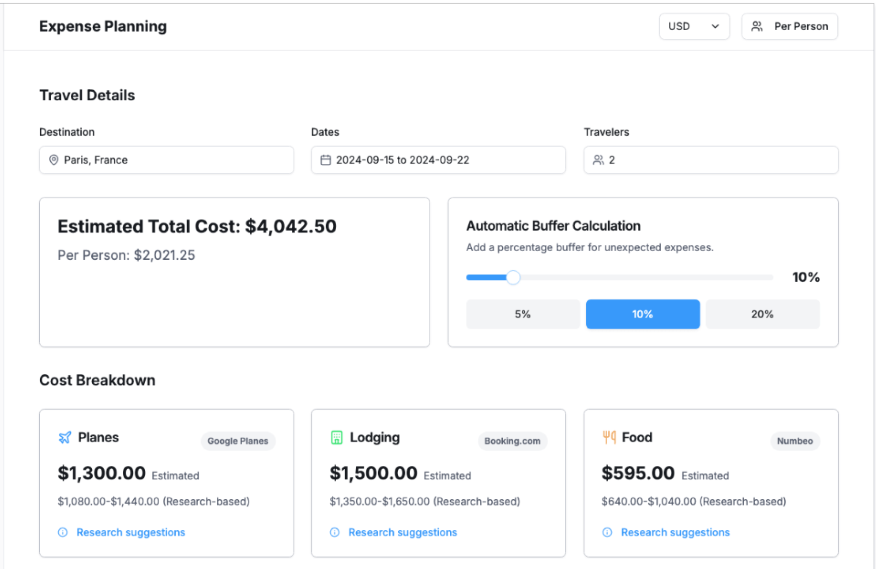Choose the 10% buffer preset

pyautogui.click(x=642, y=314)
